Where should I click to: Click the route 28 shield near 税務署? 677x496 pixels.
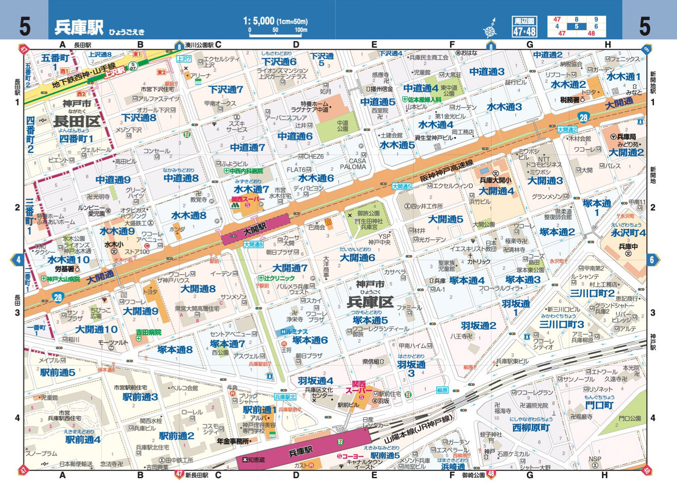point(583,118)
